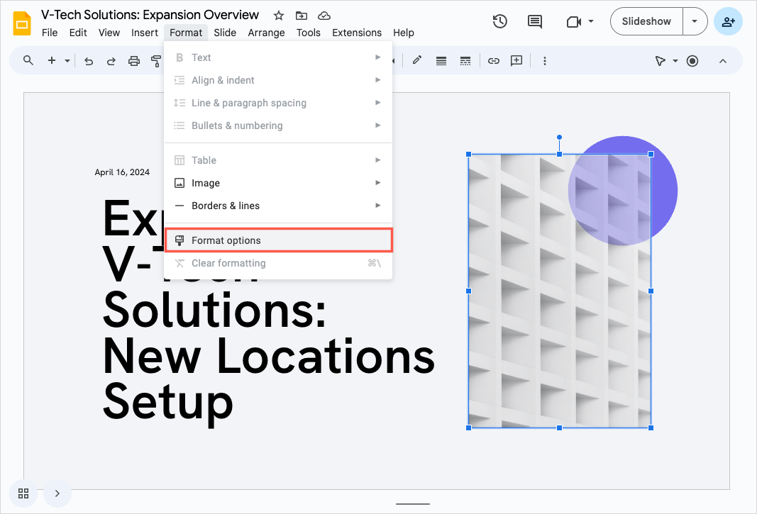The image size is (757, 514).
Task: Collapse the menus with chevron up
Action: click(x=723, y=61)
